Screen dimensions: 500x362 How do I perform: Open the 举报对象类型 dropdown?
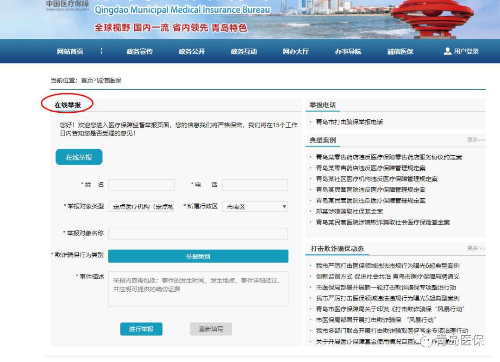141,207
